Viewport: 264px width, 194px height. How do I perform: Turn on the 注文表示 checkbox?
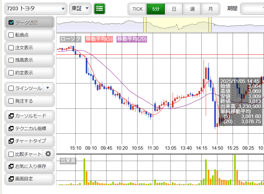coord(11,48)
